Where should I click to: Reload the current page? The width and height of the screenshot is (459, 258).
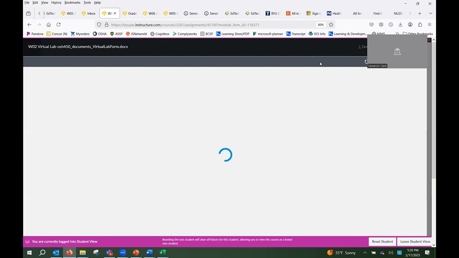click(x=58, y=25)
